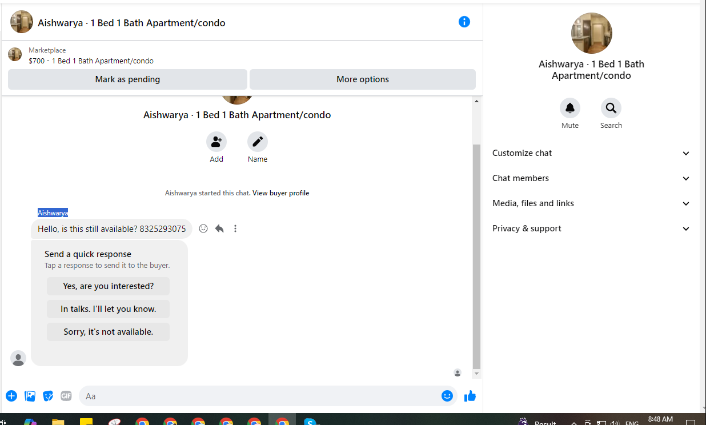Open conversation information with the blue info icon

click(x=464, y=22)
